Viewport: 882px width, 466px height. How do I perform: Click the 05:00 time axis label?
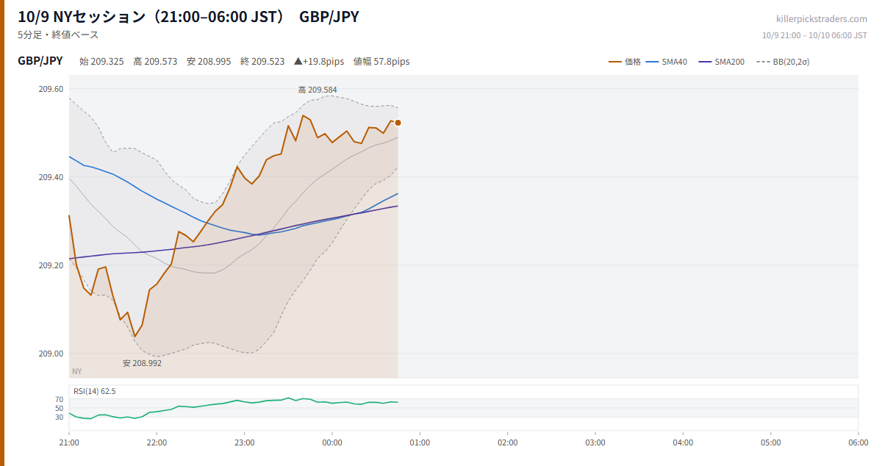click(771, 443)
